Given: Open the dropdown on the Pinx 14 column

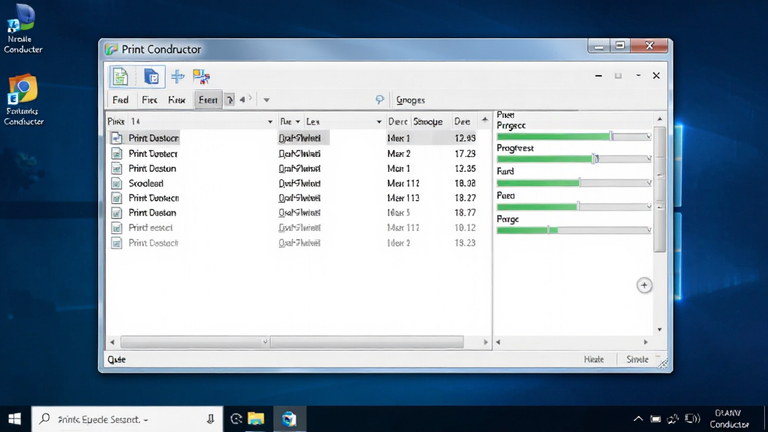Looking at the screenshot, I should click(270, 121).
